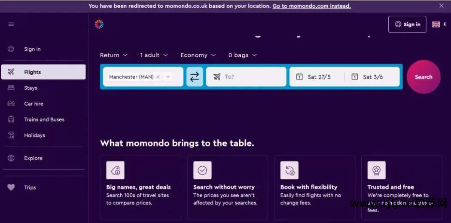Viewport: 451px width, 223px height.
Task: Click the hamburger menu icon in sidebar
Action: (11, 24)
